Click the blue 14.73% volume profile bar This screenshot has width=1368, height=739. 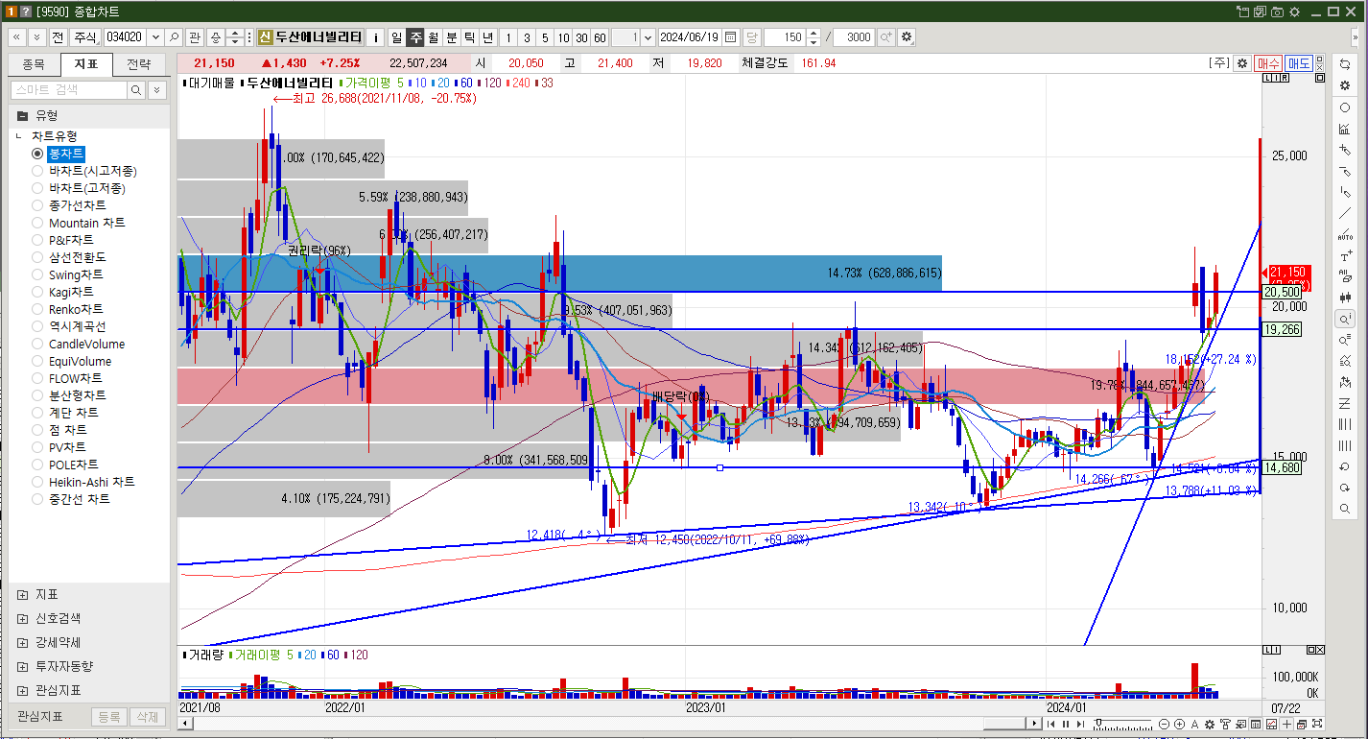click(x=559, y=273)
